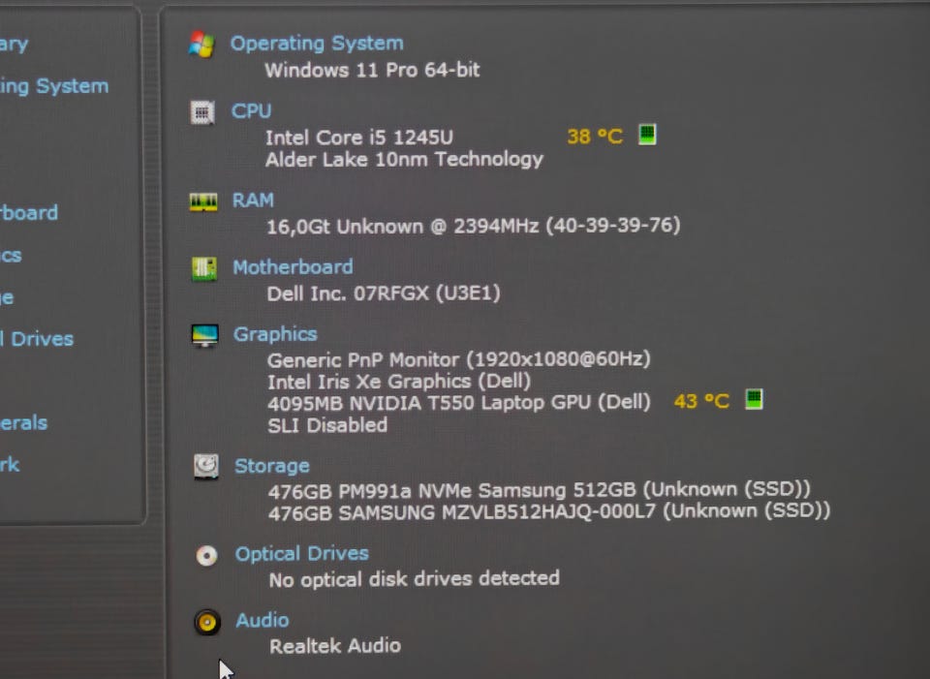
Task: Click the Storage hard drive icon
Action: [205, 467]
